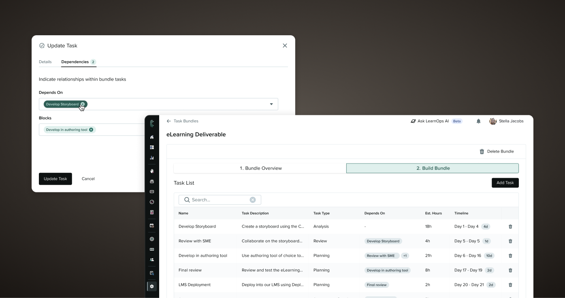This screenshot has width=565, height=298.
Task: Clear the task search field
Action: [x=253, y=200]
